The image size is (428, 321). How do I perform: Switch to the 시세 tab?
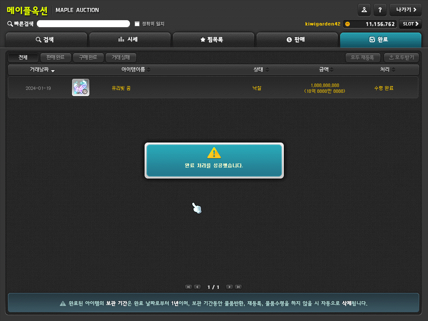(x=130, y=40)
